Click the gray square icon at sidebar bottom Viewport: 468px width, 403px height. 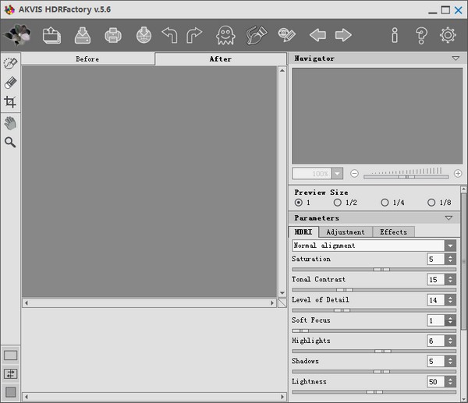[x=11, y=392]
